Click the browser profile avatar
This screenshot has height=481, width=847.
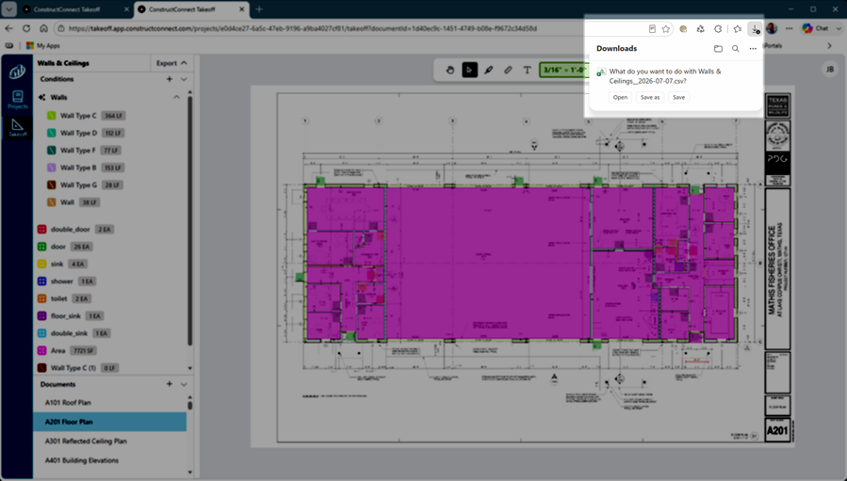772,28
